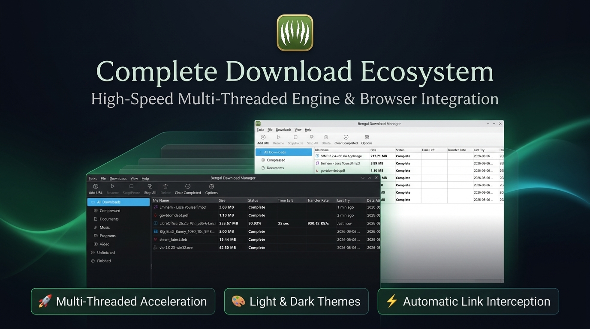Click the Automatic Link Interception feature badge
Screen dimensions: 590x329
(468, 301)
